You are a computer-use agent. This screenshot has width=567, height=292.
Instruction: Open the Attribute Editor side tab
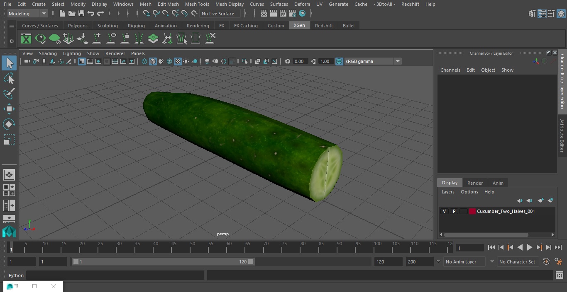[x=562, y=136]
